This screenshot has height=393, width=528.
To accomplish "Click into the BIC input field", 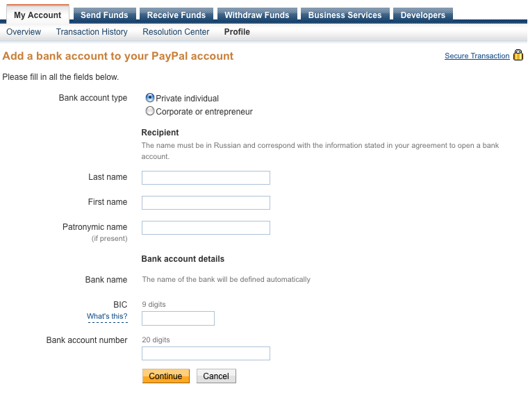I will click(178, 319).
